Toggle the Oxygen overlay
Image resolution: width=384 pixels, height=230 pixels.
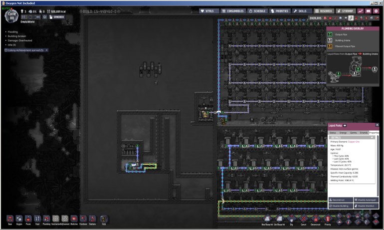coord(325,18)
